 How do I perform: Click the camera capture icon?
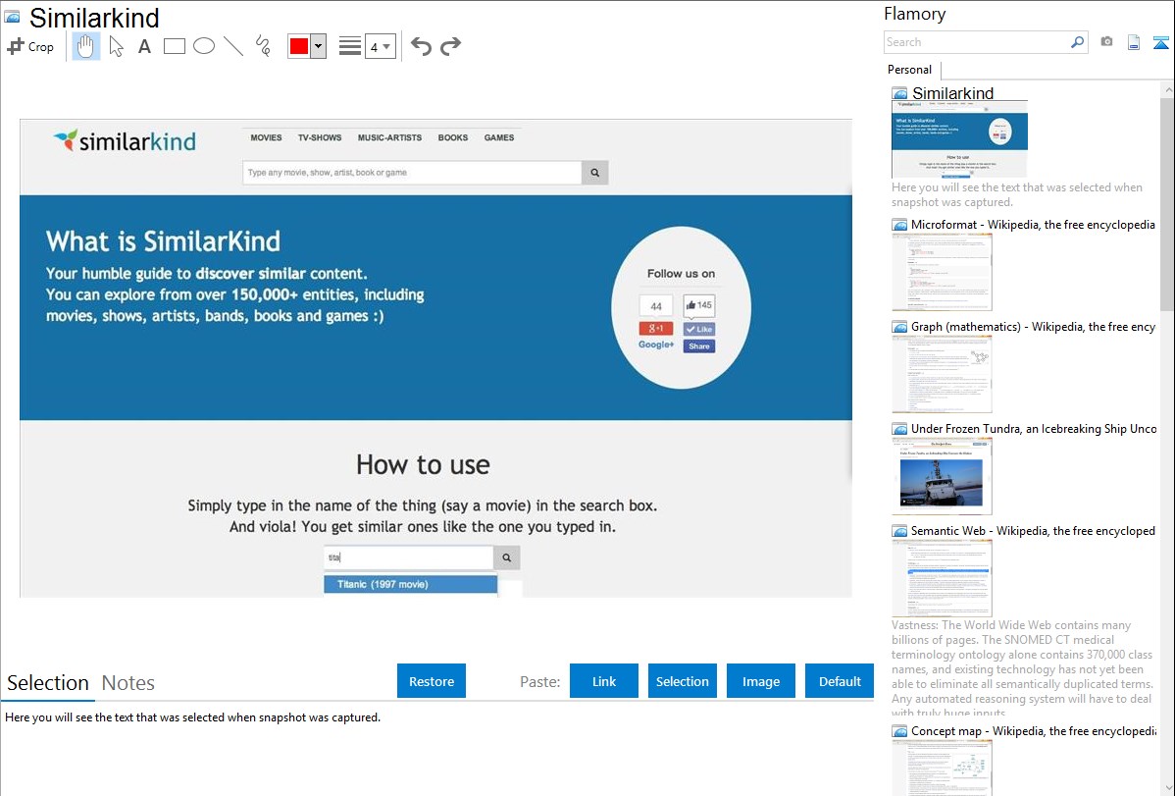click(1106, 42)
